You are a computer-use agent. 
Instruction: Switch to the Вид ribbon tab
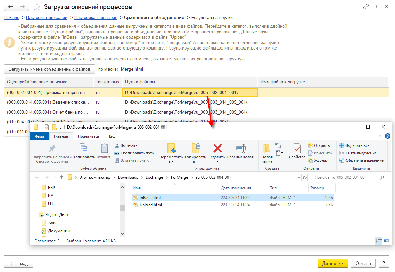pos(112,136)
